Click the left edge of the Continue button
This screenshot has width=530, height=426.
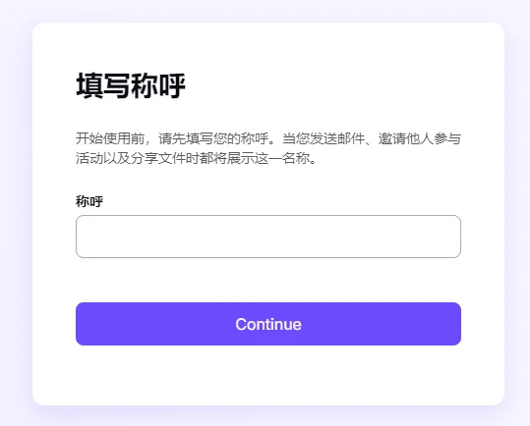(88, 324)
